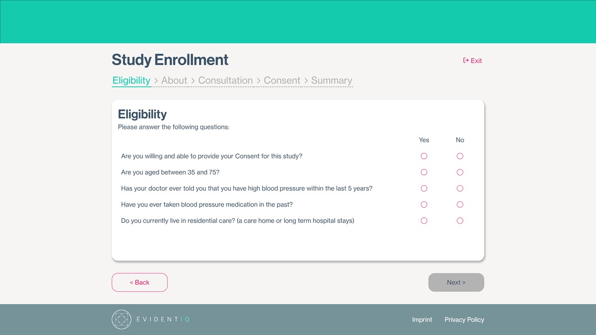
Task: Select No for living in residential care
Action: point(460,220)
